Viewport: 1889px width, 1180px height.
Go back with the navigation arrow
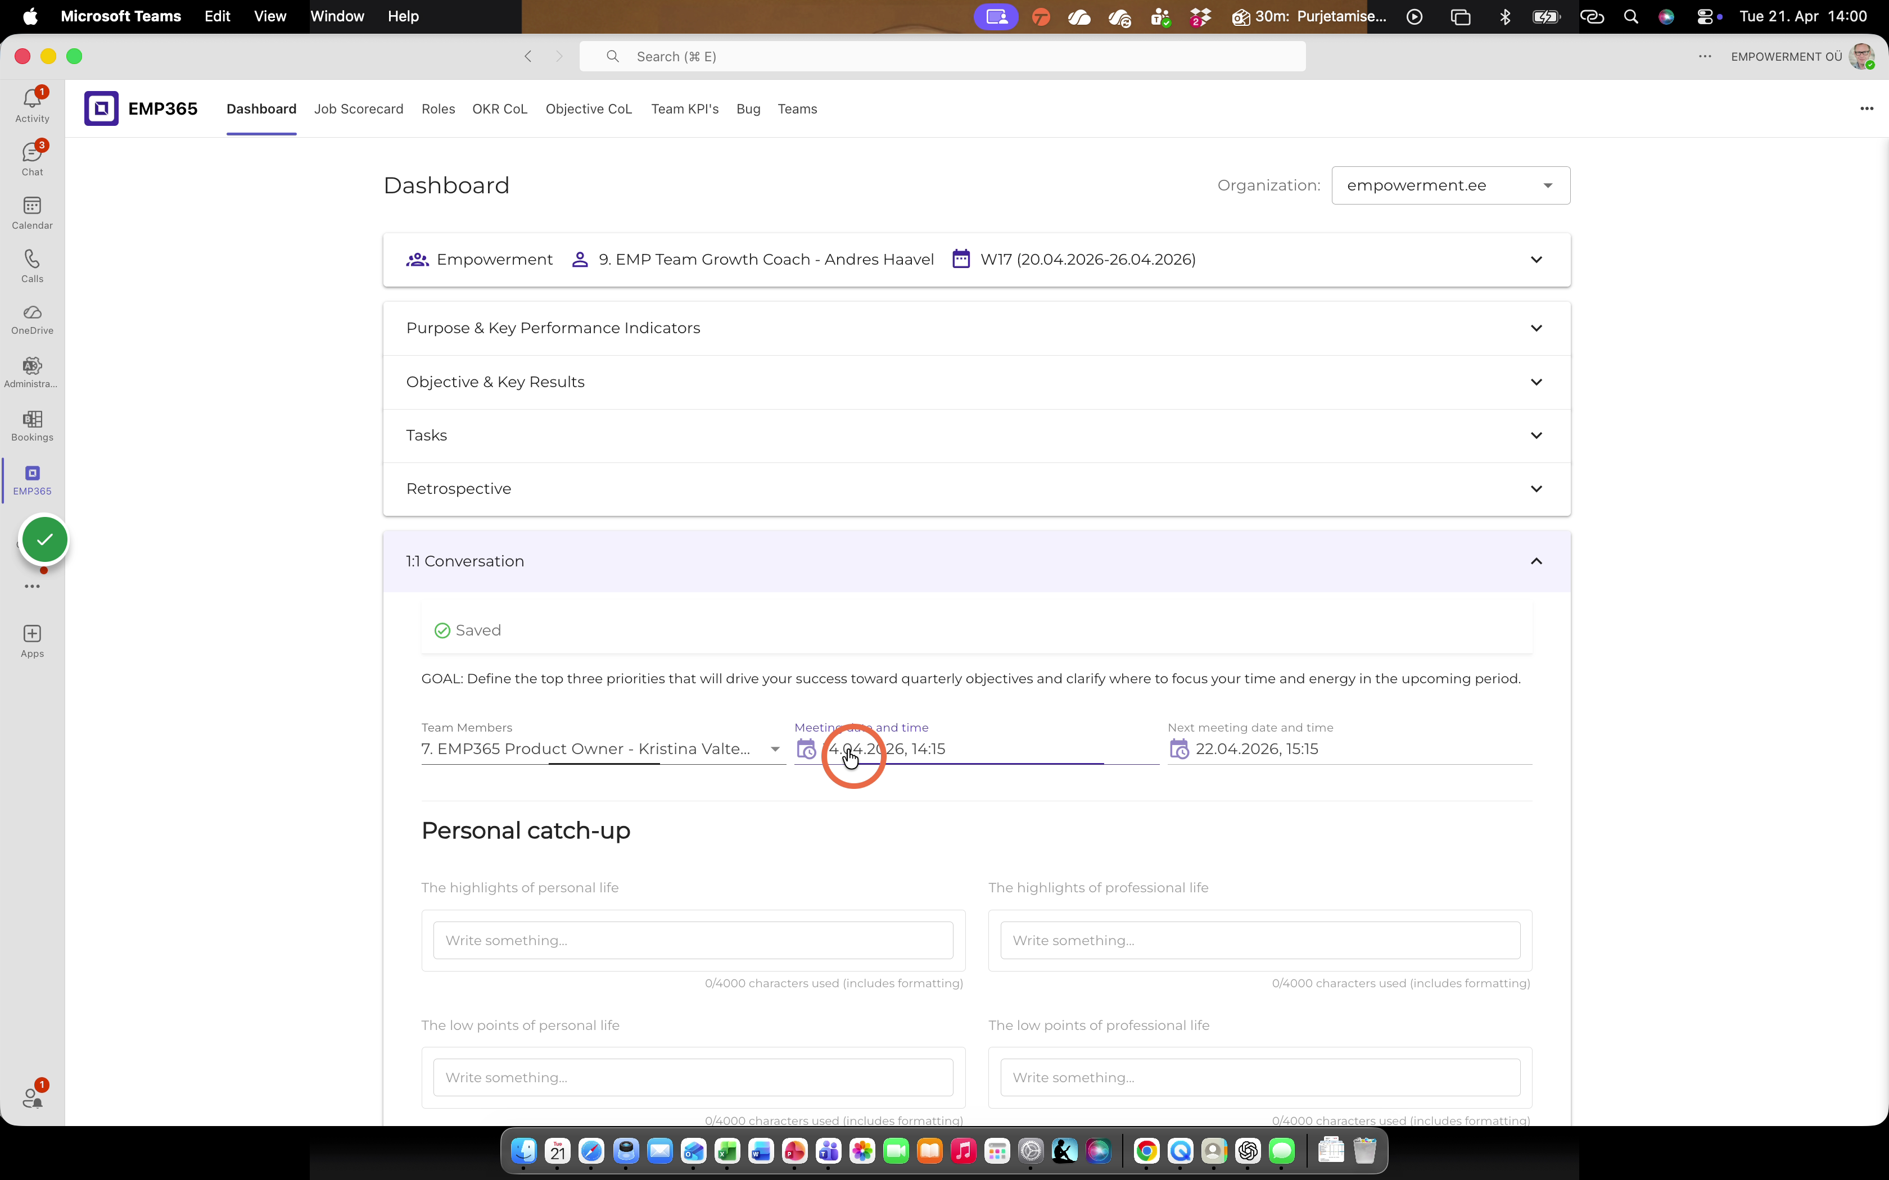tap(528, 56)
